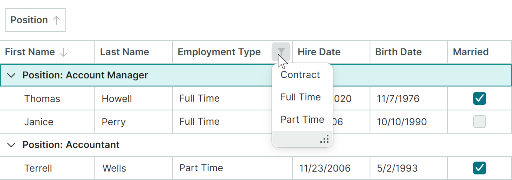The image size is (512, 180).
Task: Click the ascending arrow in Position group chip
Action: click(56, 20)
